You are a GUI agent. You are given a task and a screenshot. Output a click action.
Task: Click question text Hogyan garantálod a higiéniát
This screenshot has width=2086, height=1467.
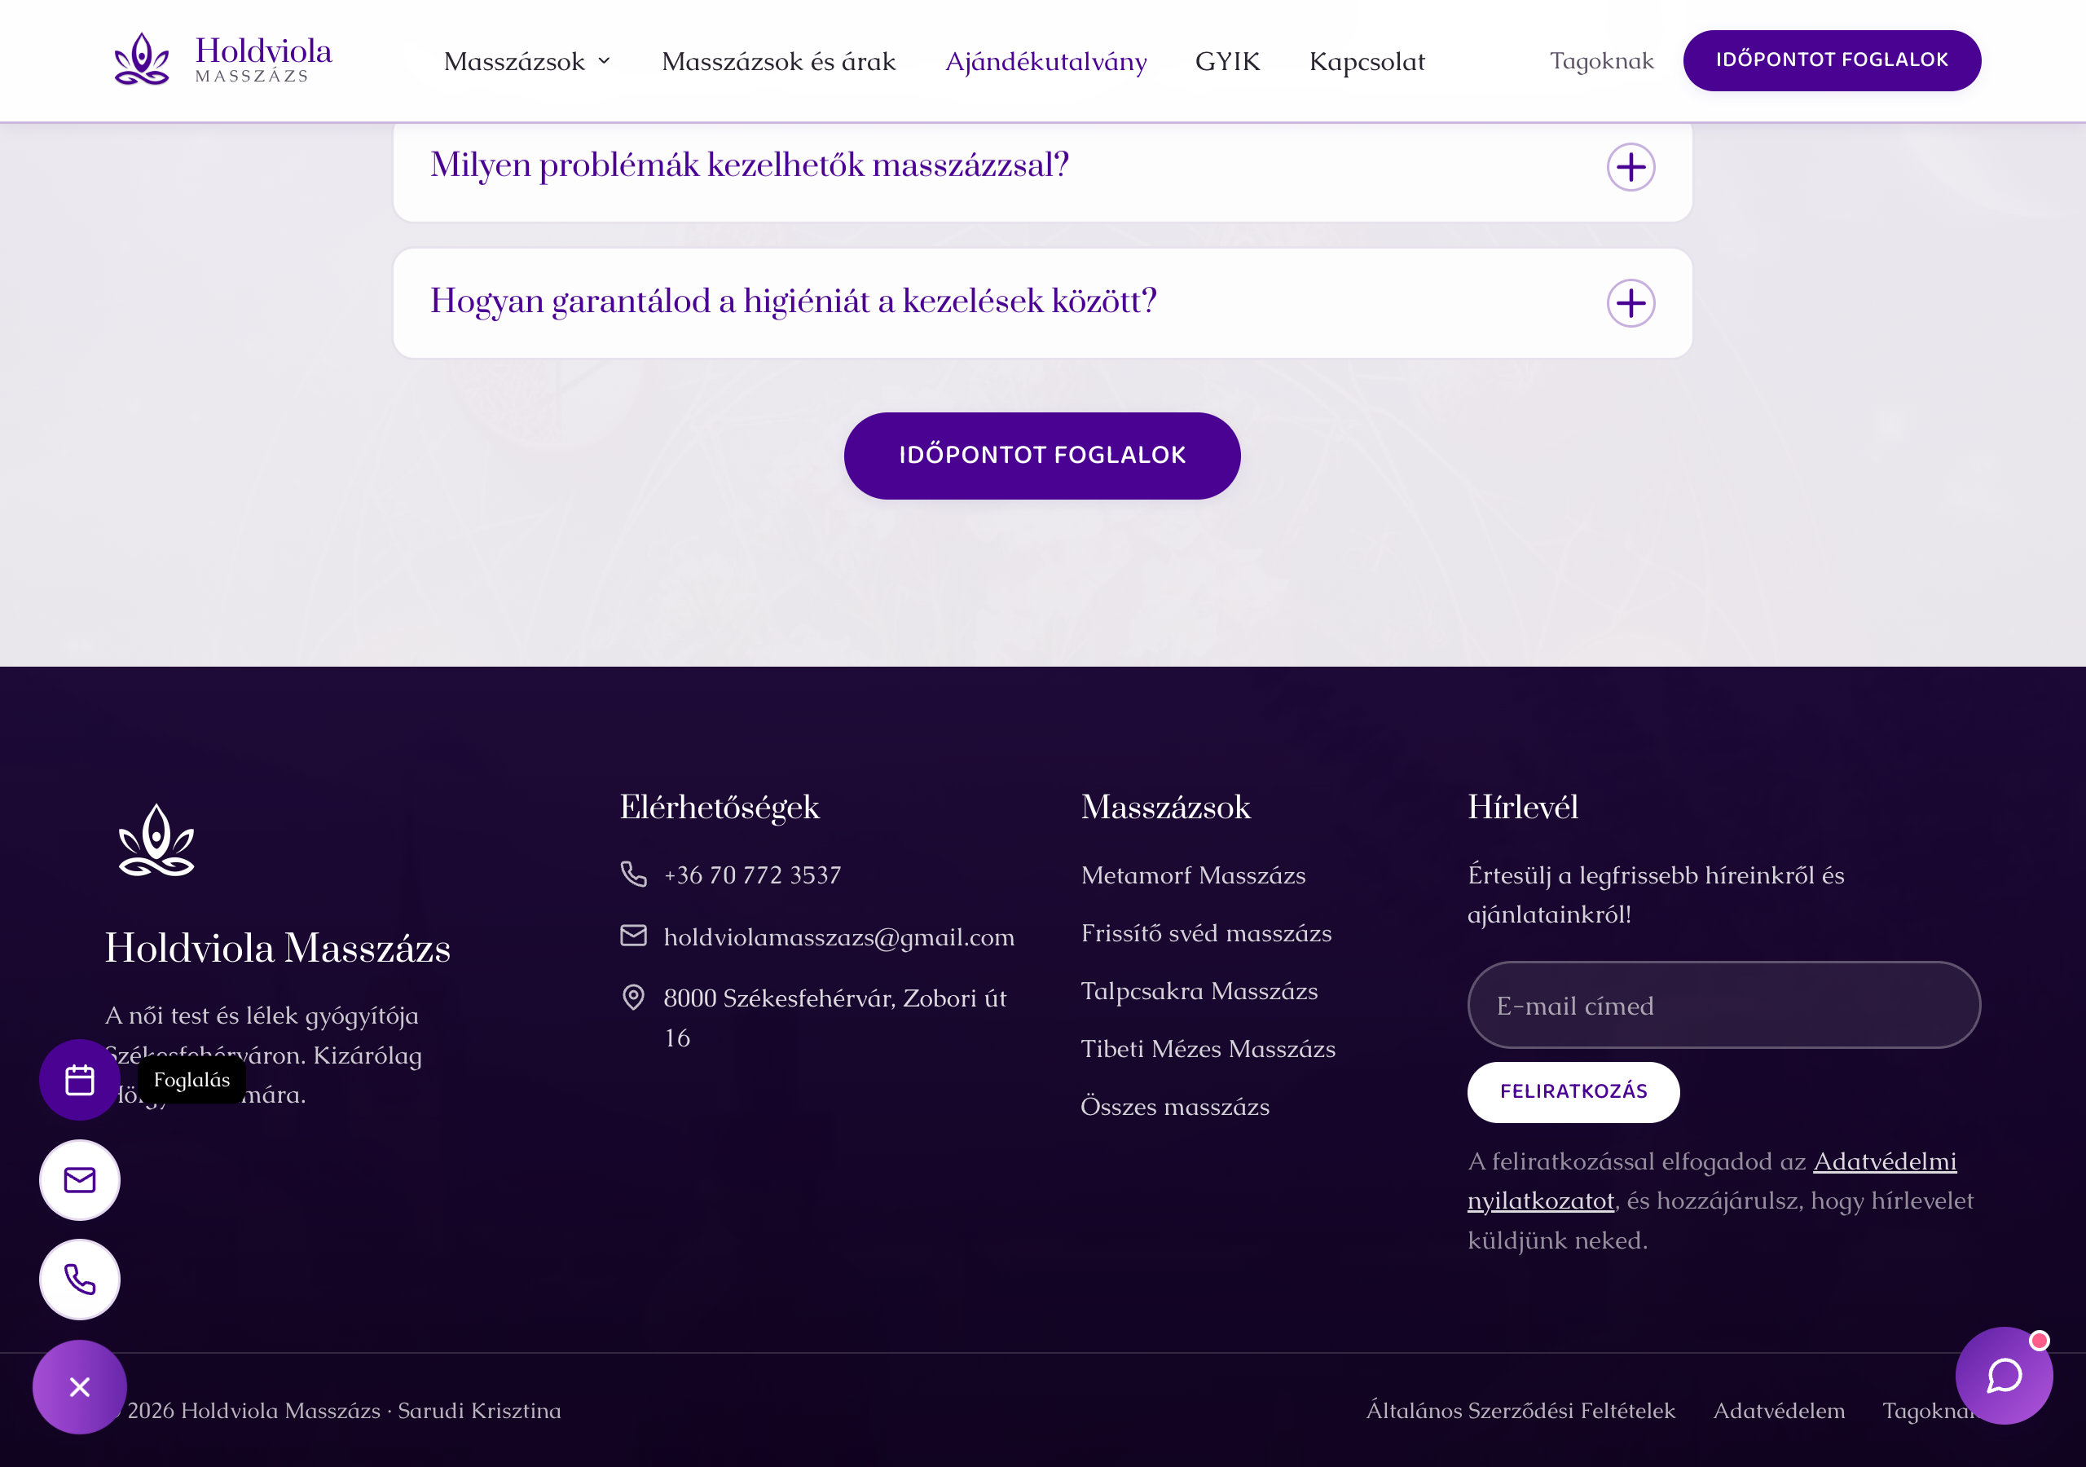793,302
